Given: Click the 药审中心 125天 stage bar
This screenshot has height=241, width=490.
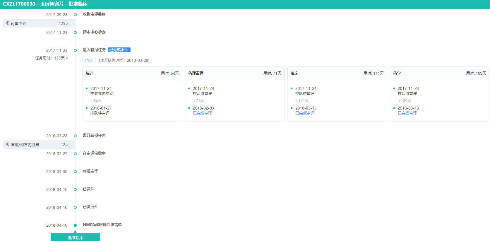Looking at the screenshot, I should 39,23.
